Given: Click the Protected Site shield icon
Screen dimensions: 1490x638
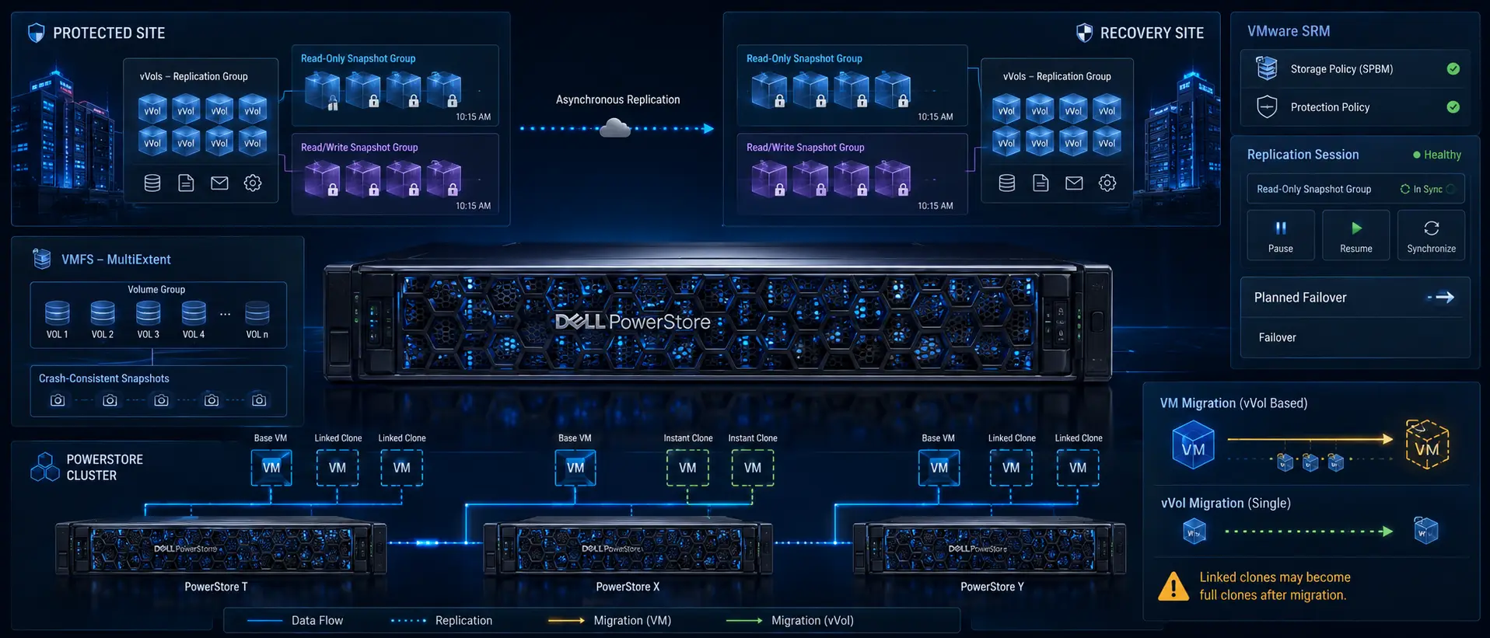Looking at the screenshot, I should tap(36, 33).
